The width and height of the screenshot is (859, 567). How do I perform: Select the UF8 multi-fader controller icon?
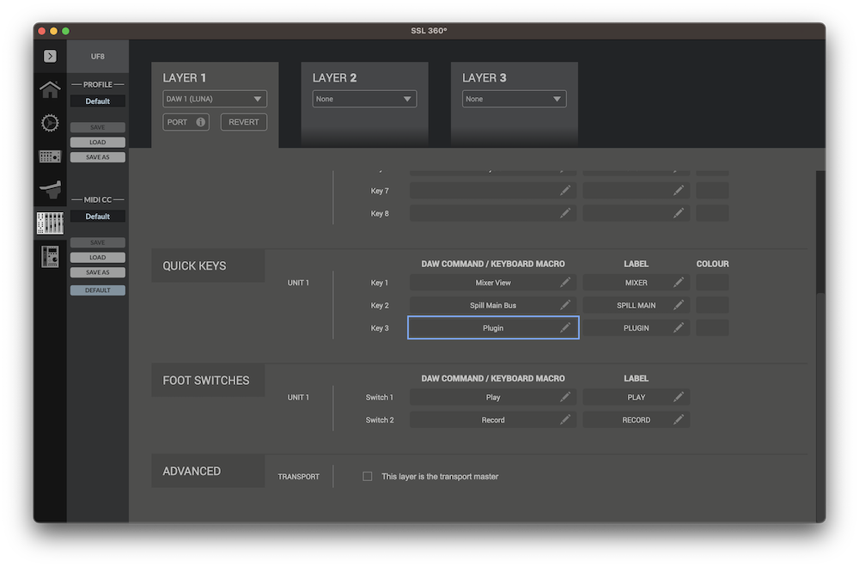pyautogui.click(x=50, y=223)
